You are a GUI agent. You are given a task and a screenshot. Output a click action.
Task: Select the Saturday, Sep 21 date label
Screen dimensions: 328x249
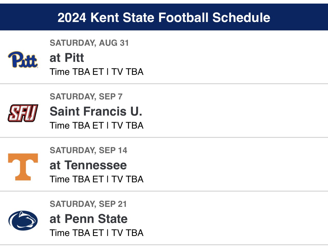click(x=88, y=204)
